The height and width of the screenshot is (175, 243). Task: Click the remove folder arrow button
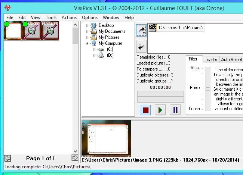[141, 46]
